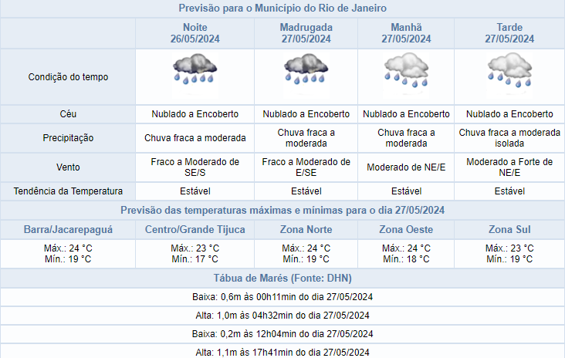
Task: Click the Zona Oeste zone header
Action: pyautogui.click(x=406, y=230)
